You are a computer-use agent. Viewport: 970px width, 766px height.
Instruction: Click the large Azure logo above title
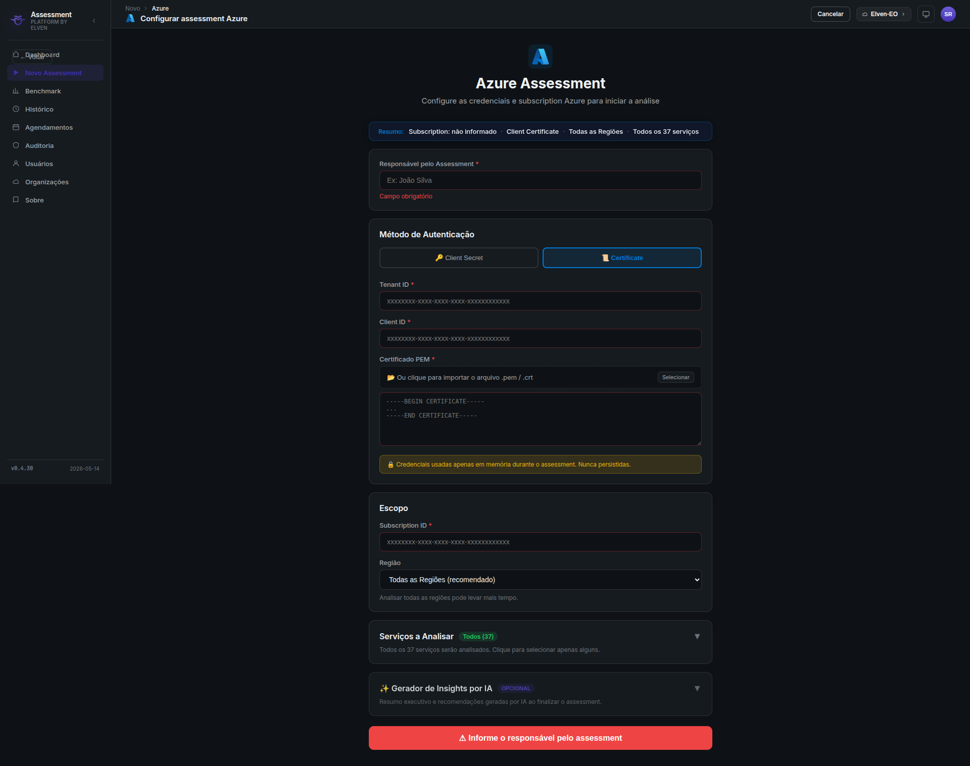coord(540,56)
